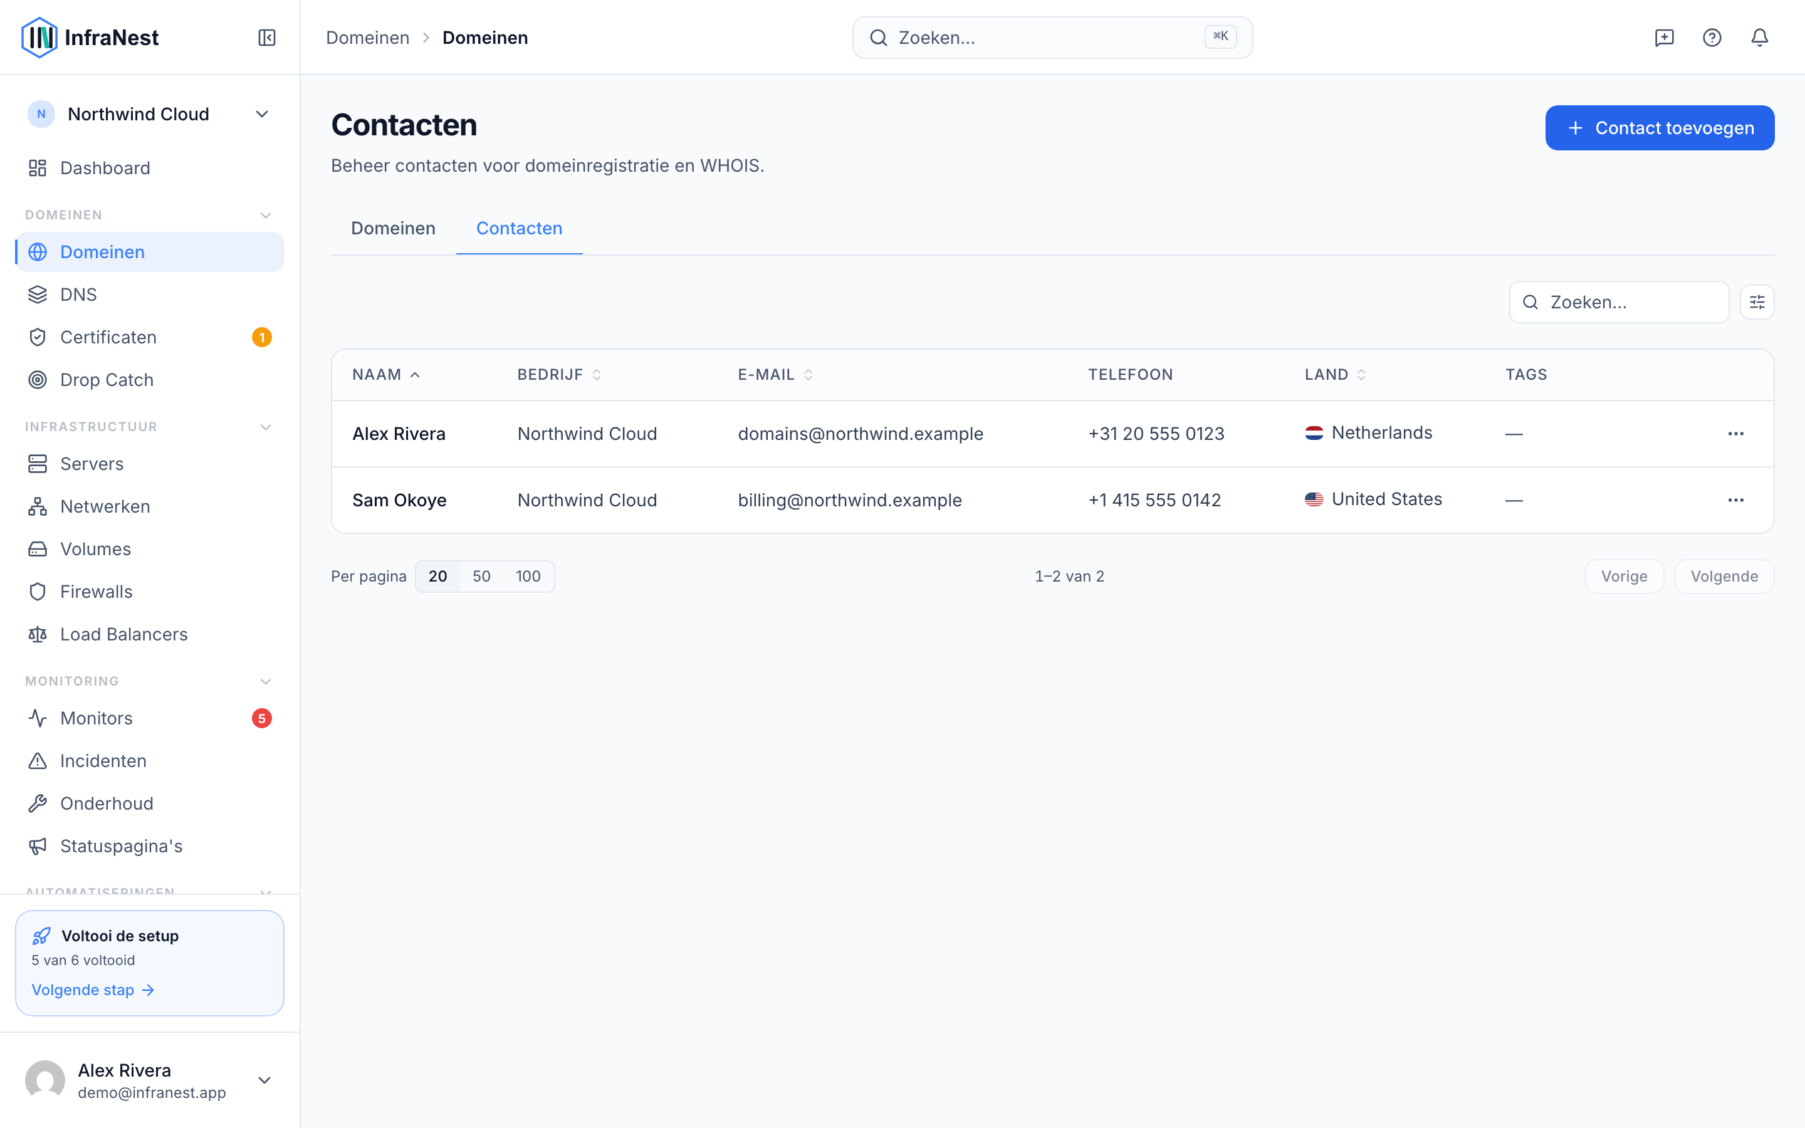Sort table by LAND column
The image size is (1805, 1128).
pyautogui.click(x=1336, y=375)
